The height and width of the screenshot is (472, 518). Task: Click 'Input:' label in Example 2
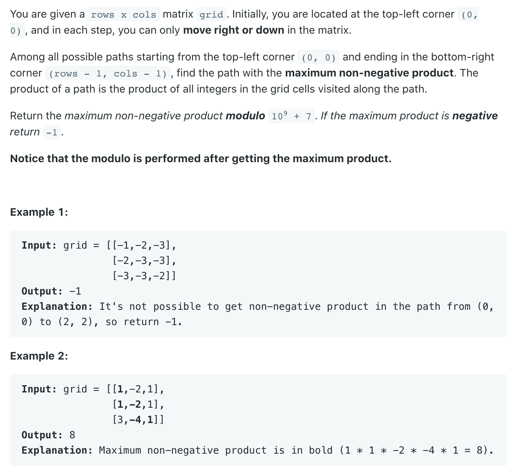pos(39,389)
